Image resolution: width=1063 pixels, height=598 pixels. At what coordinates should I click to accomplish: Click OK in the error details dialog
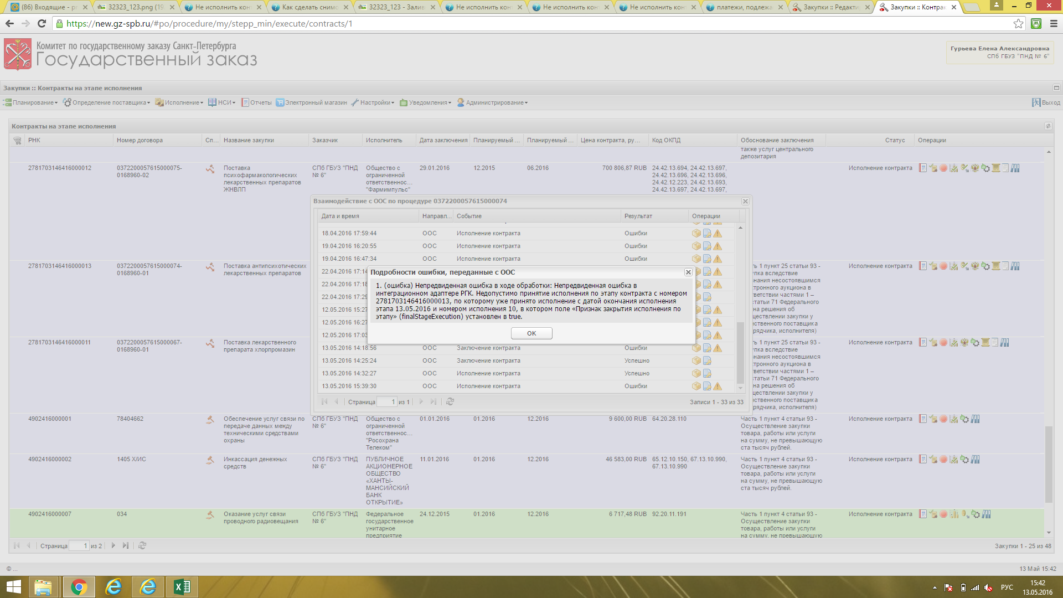coord(531,333)
